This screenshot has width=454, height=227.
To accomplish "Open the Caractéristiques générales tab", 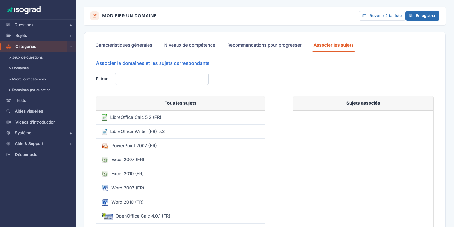I will click(x=124, y=45).
